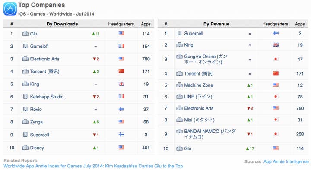
Task: Click the company icon next to Glu in Downloads
Action: 25,34
